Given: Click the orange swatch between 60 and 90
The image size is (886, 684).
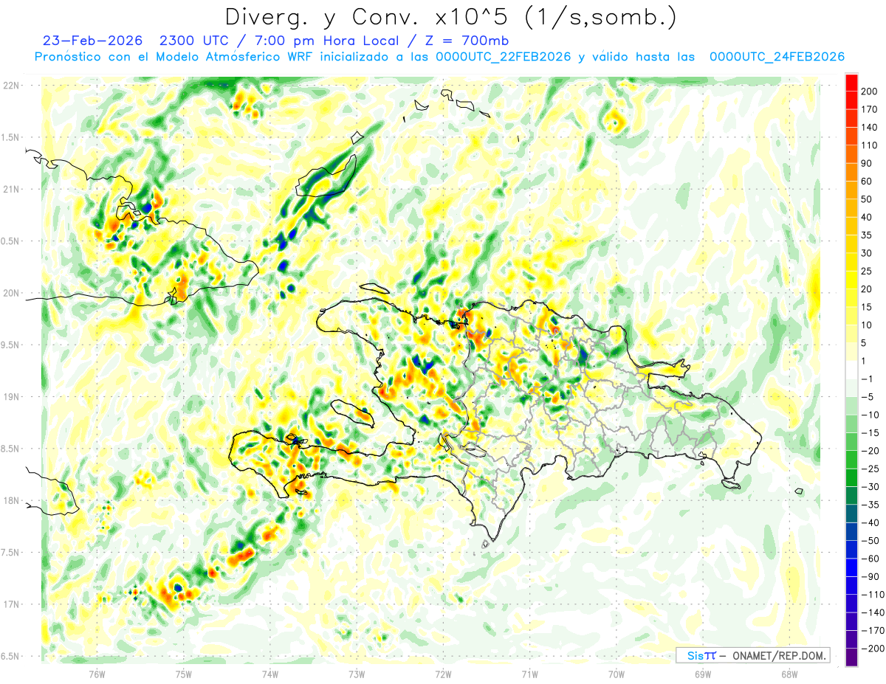Looking at the screenshot, I should [x=851, y=173].
